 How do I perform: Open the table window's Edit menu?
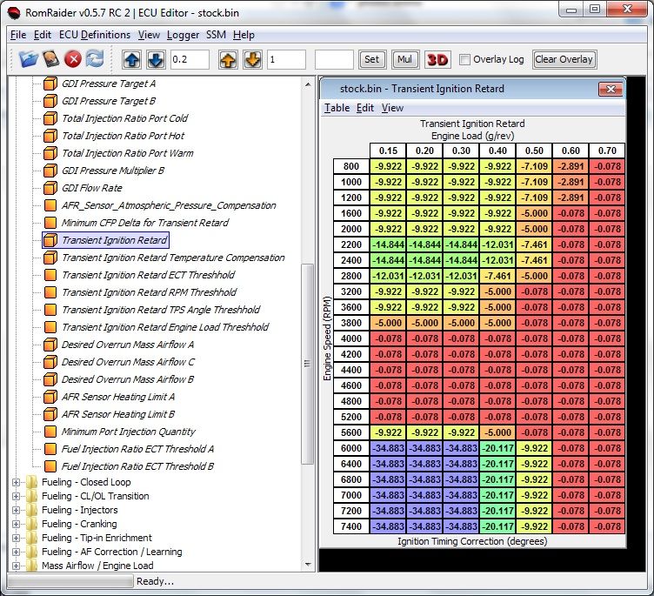coord(365,108)
